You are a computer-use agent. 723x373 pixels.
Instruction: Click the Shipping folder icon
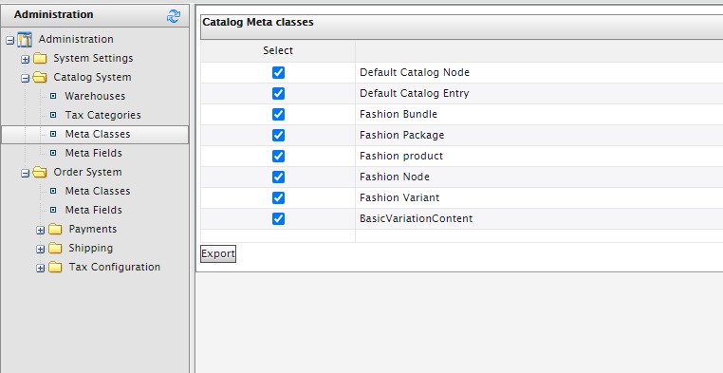click(x=55, y=248)
